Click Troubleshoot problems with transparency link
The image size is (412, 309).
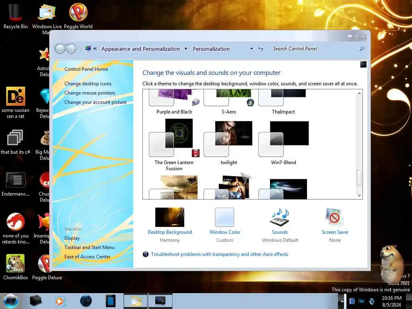coord(219,254)
